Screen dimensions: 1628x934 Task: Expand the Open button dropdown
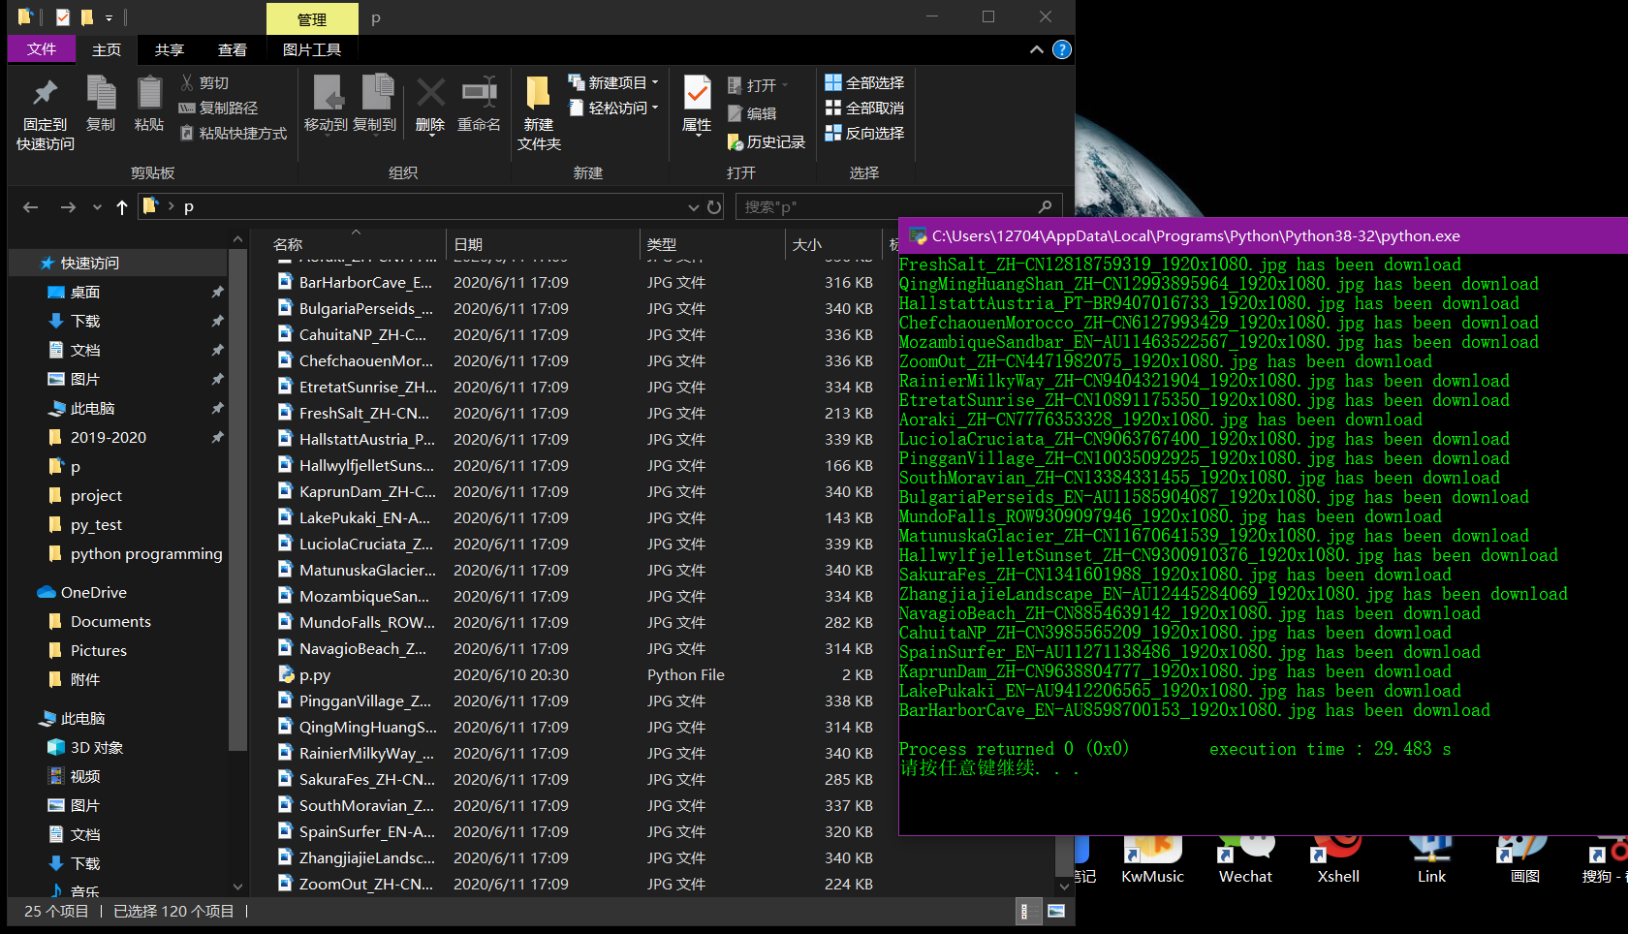pyautogui.click(x=785, y=85)
